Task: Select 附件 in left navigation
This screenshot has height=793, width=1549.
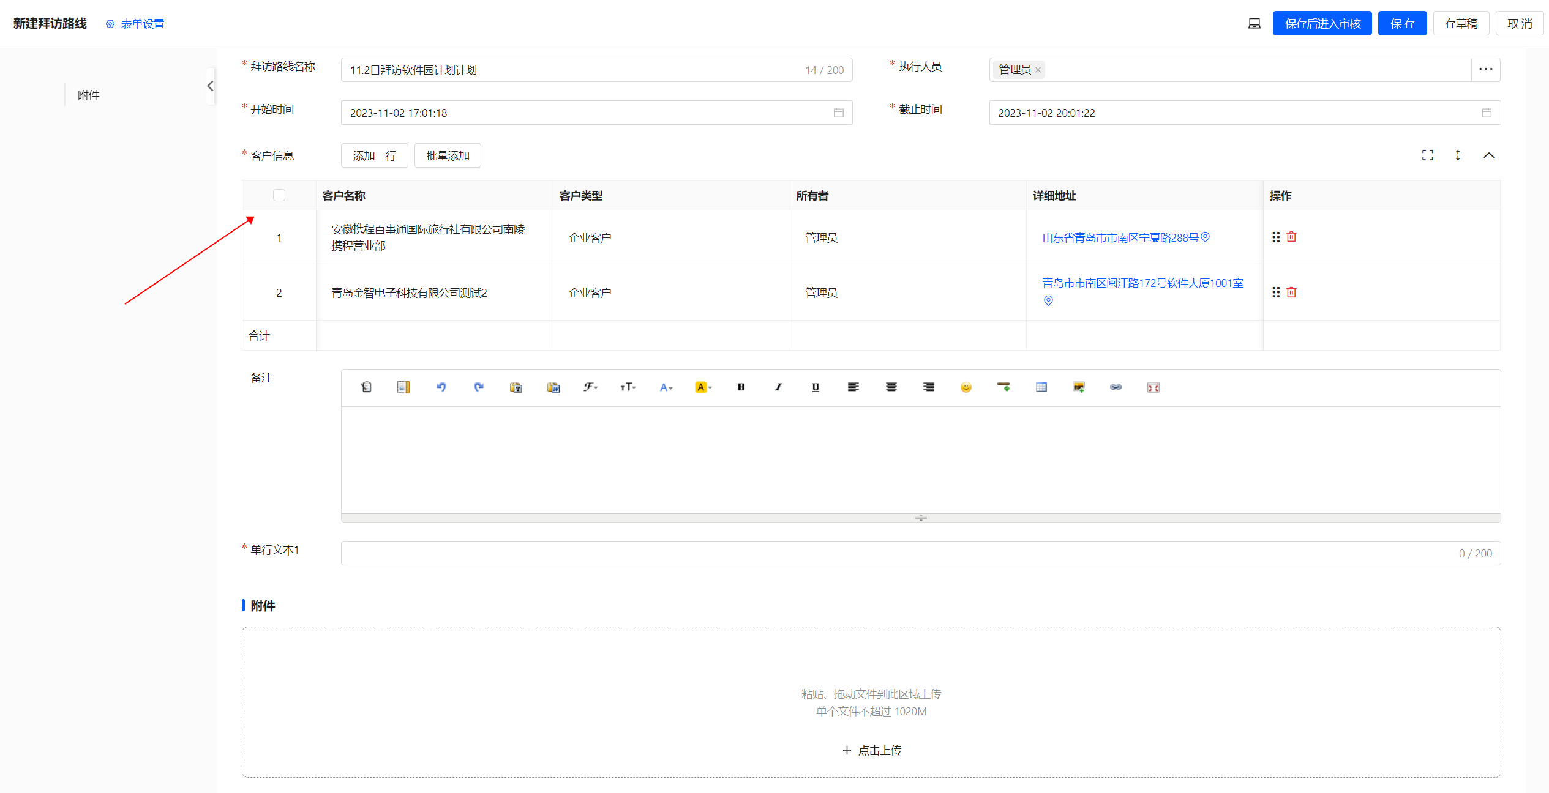Action: coord(89,95)
